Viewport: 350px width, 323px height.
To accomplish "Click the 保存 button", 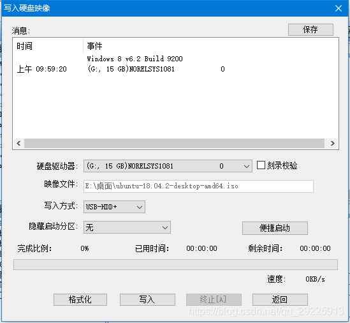I will click(310, 29).
